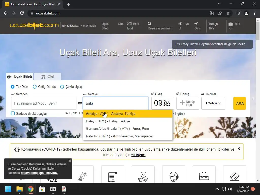This screenshot has width=260, height=195.
Task: Open detaylı bilgi için tıklayınız link
Action: point(39,173)
